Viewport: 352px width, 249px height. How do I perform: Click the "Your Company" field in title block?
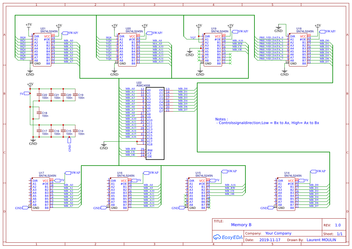tap(278, 233)
